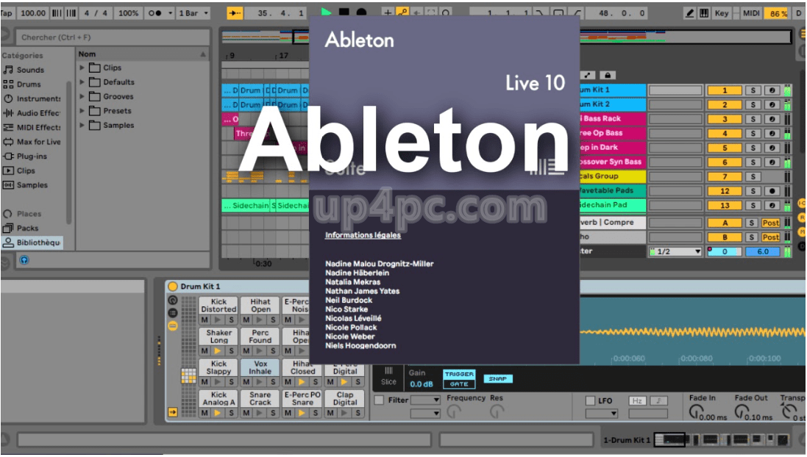Toggle the Key map mode button
This screenshot has height=457, width=807.
point(721,13)
